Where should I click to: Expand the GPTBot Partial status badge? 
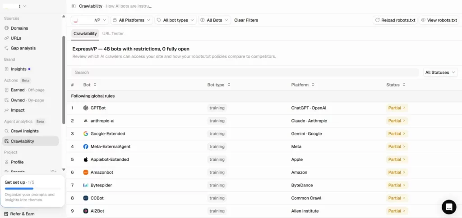(397, 108)
